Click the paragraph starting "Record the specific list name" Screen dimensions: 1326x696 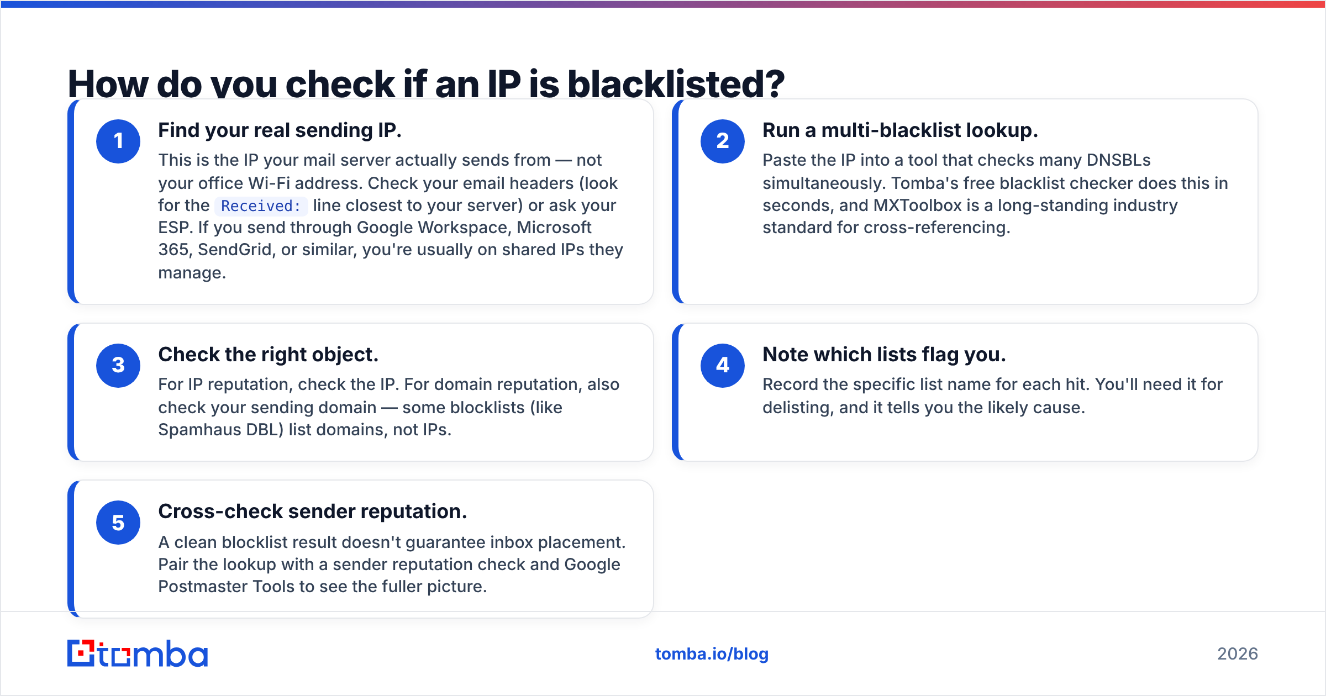993,396
